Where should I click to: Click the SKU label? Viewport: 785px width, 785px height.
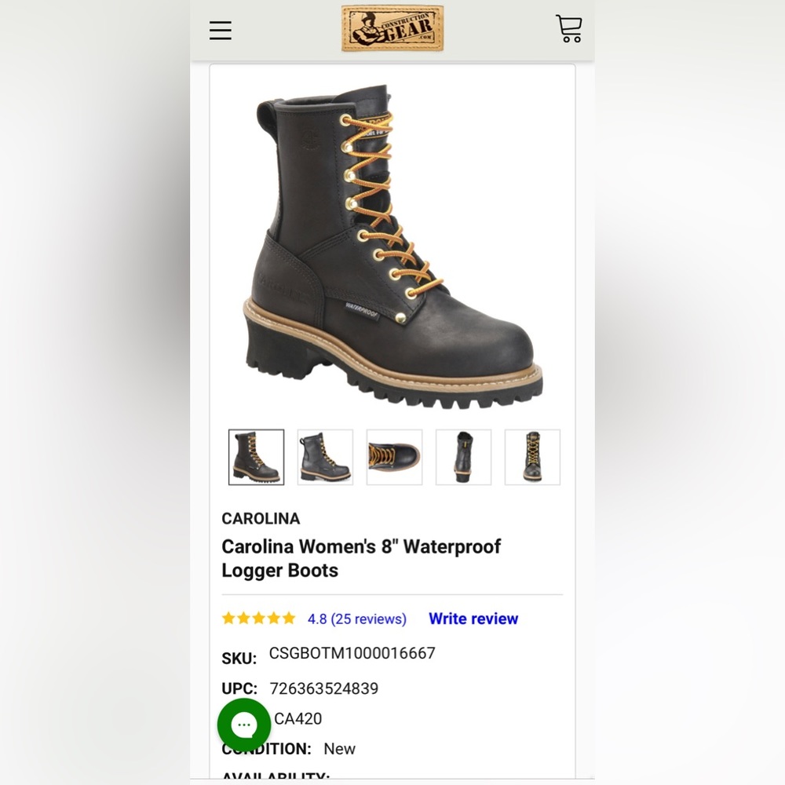(x=239, y=659)
